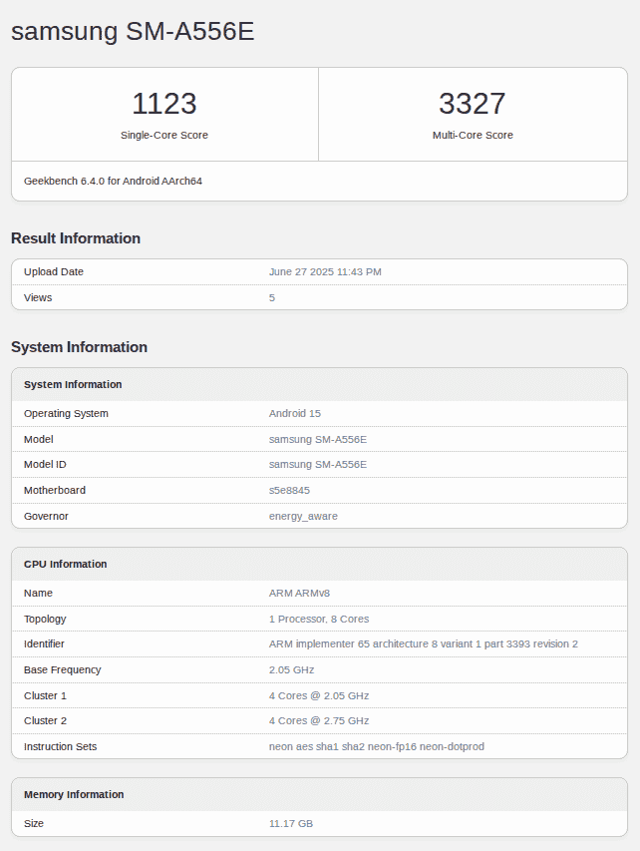Image resolution: width=640 pixels, height=851 pixels.
Task: Click the energy_aware governor value
Action: coord(303,517)
